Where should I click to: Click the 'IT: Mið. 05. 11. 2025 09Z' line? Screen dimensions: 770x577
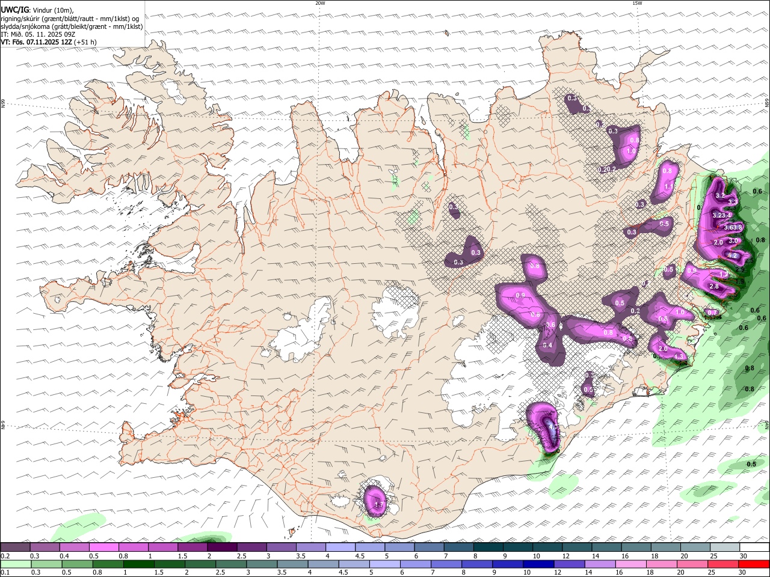pos(38,34)
